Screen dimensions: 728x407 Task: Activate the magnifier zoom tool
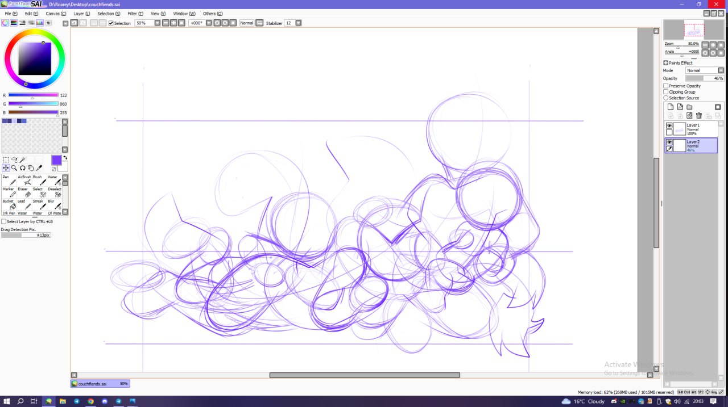(x=14, y=168)
